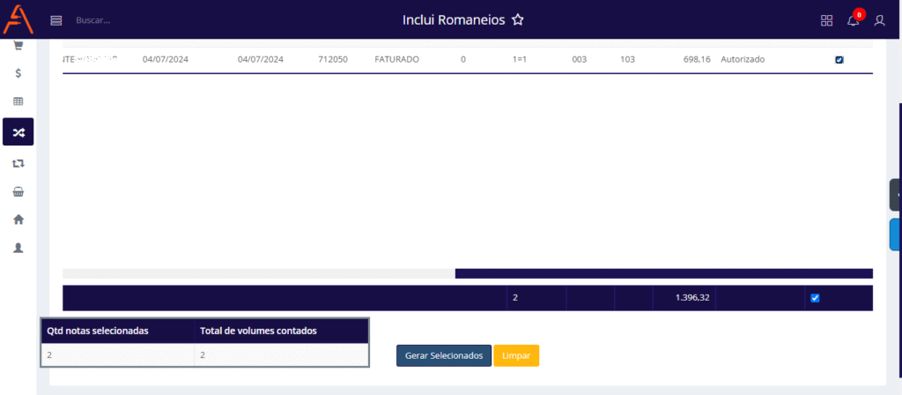Image resolution: width=902 pixels, height=395 pixels.
Task: Click the Gerar Selecionados button
Action: (x=444, y=355)
